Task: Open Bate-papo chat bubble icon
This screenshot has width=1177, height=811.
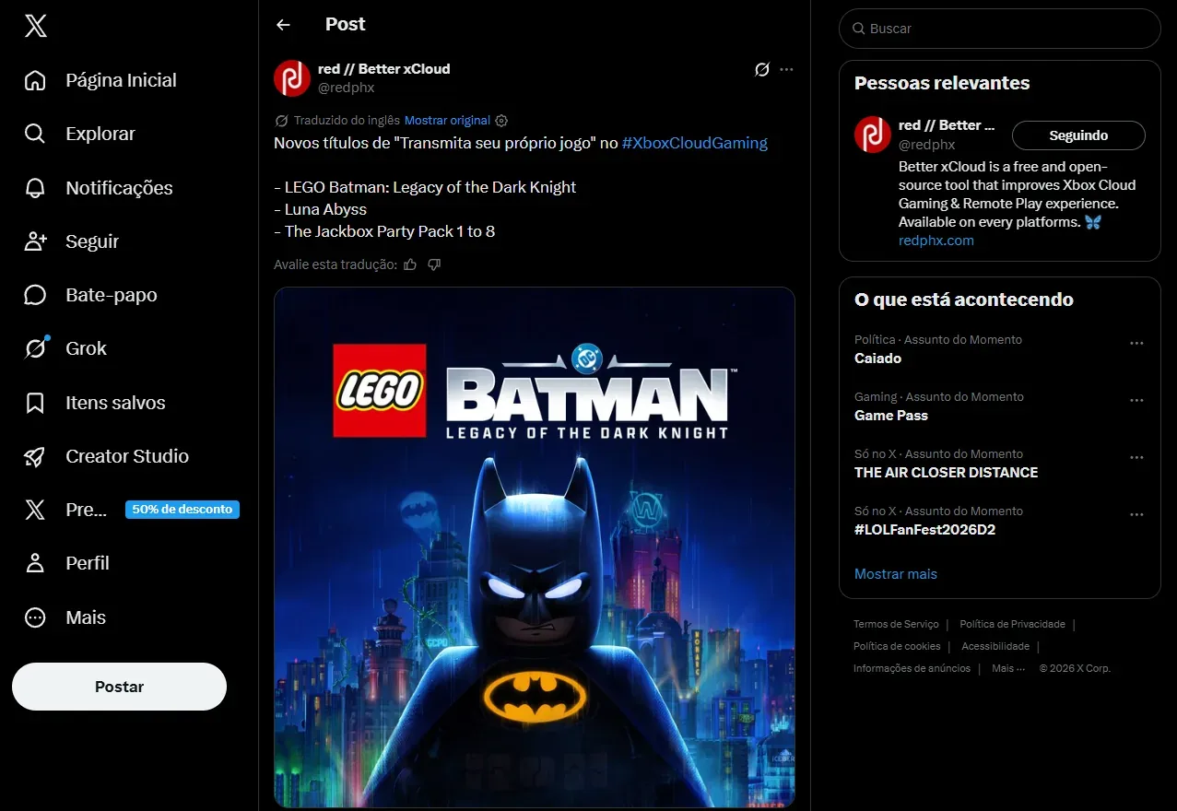Action: (35, 295)
